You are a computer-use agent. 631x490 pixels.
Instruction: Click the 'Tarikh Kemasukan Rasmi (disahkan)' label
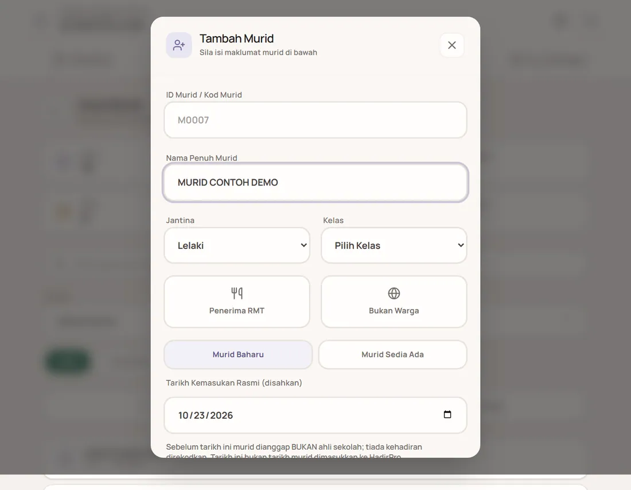click(234, 383)
